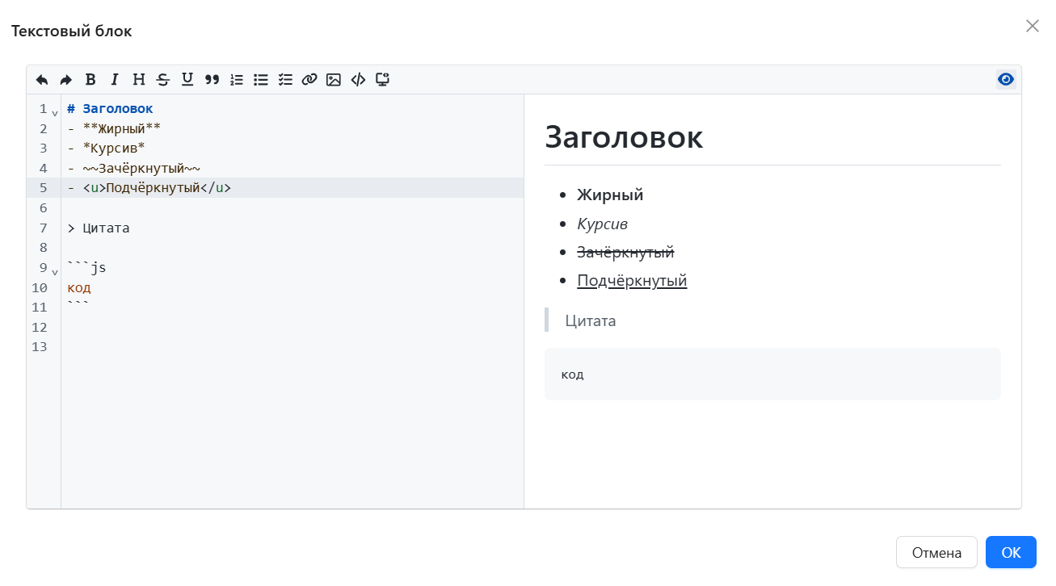Collapse the code block fold on line 9
1056x586 pixels.
[x=55, y=273]
